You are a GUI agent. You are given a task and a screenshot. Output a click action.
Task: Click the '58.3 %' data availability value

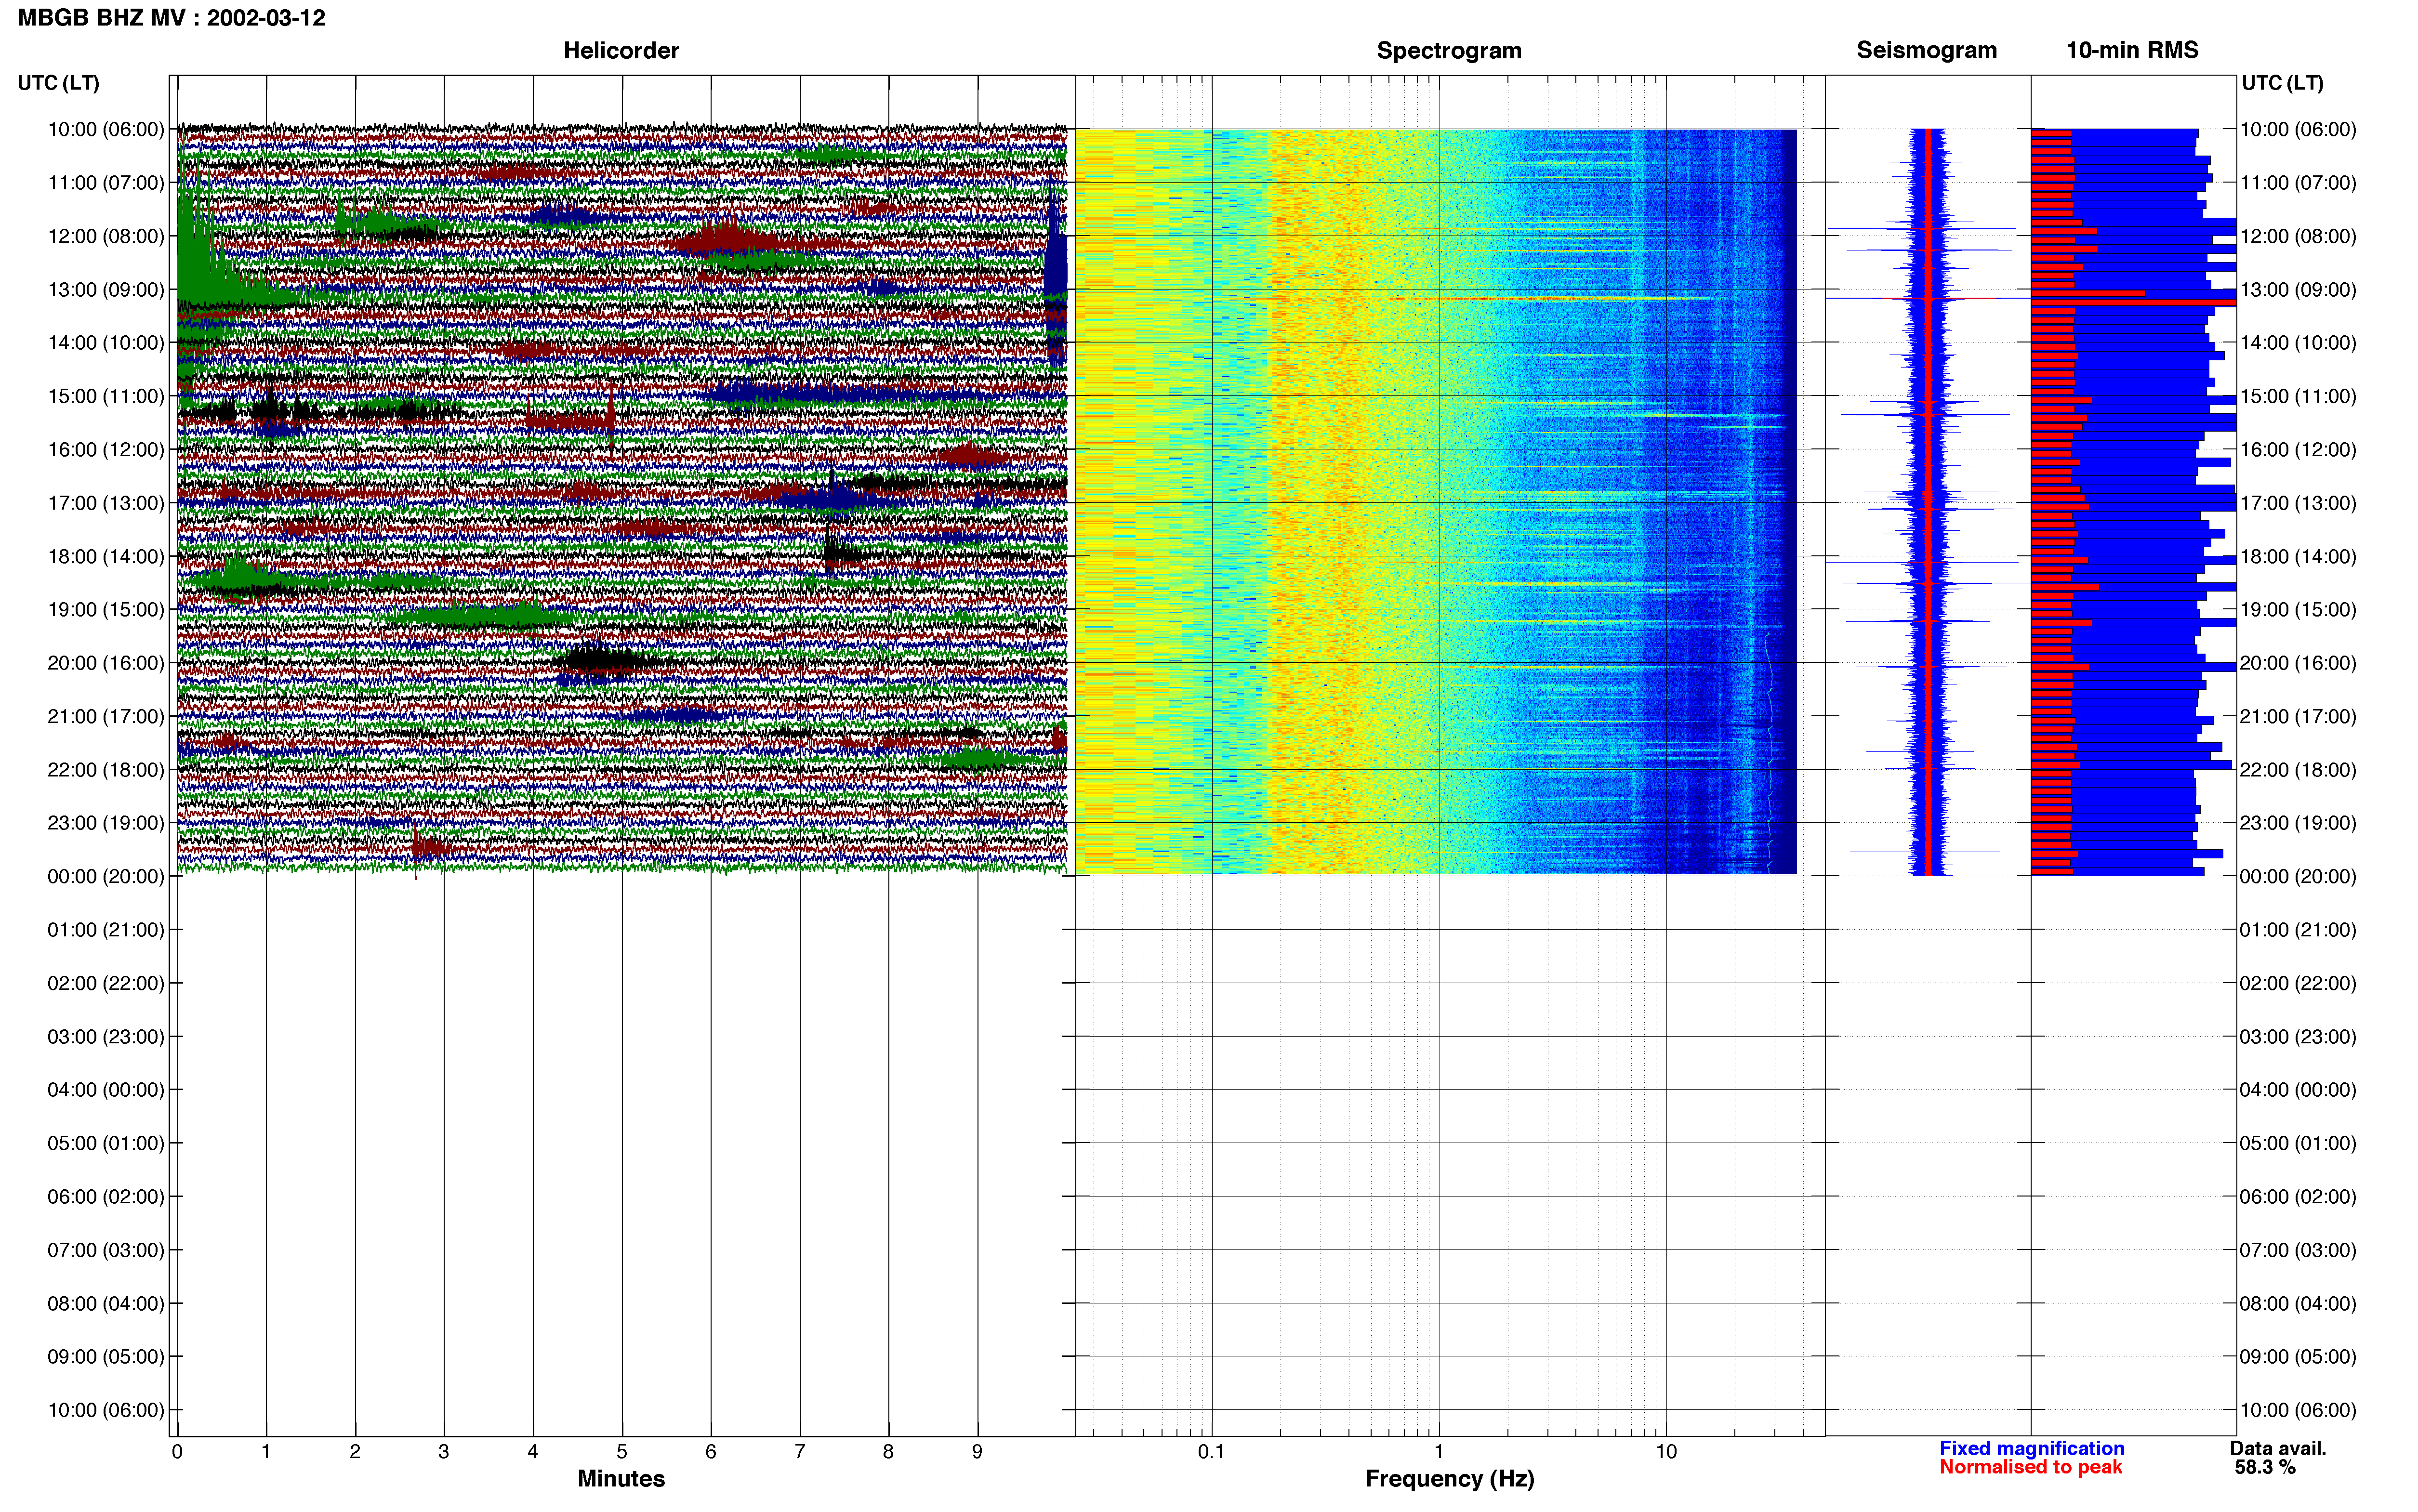(2265, 1467)
